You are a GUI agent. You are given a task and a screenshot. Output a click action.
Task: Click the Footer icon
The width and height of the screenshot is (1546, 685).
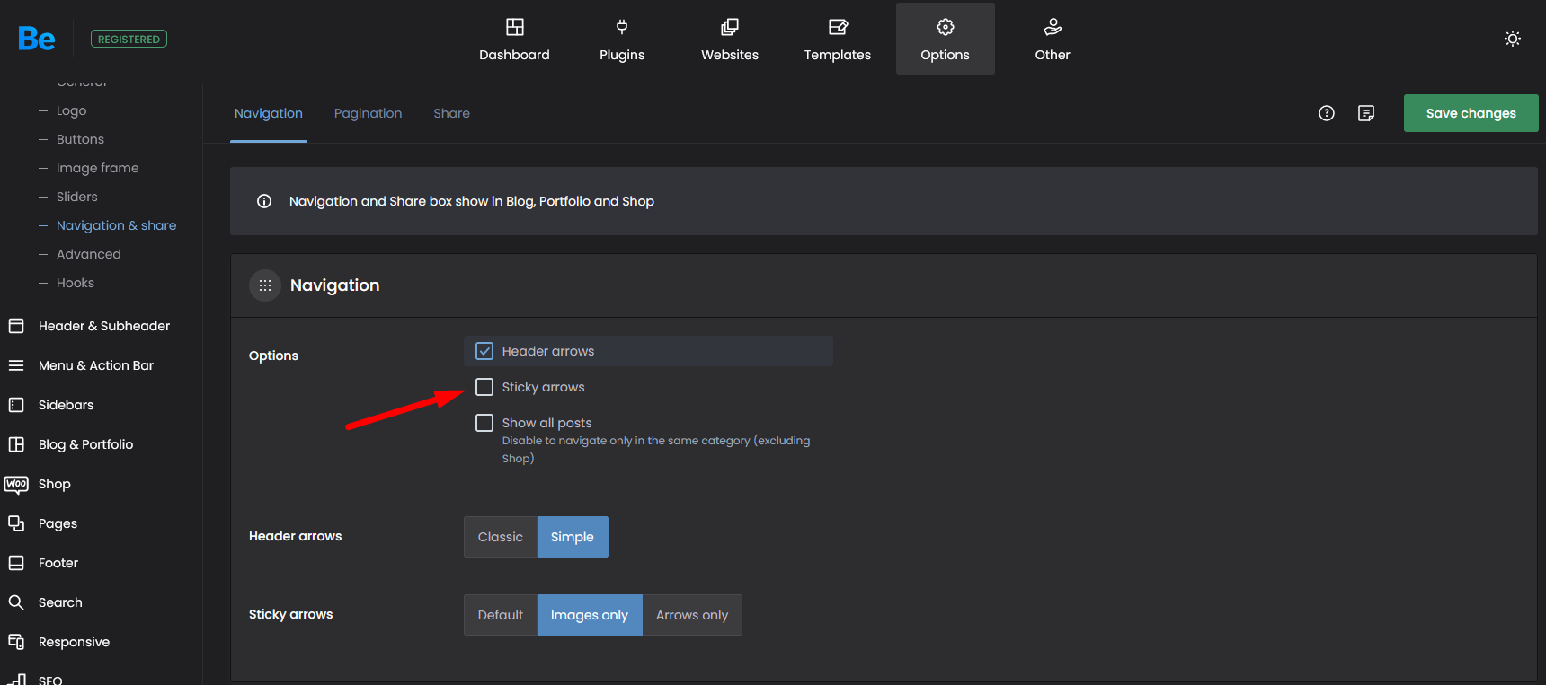(x=16, y=563)
